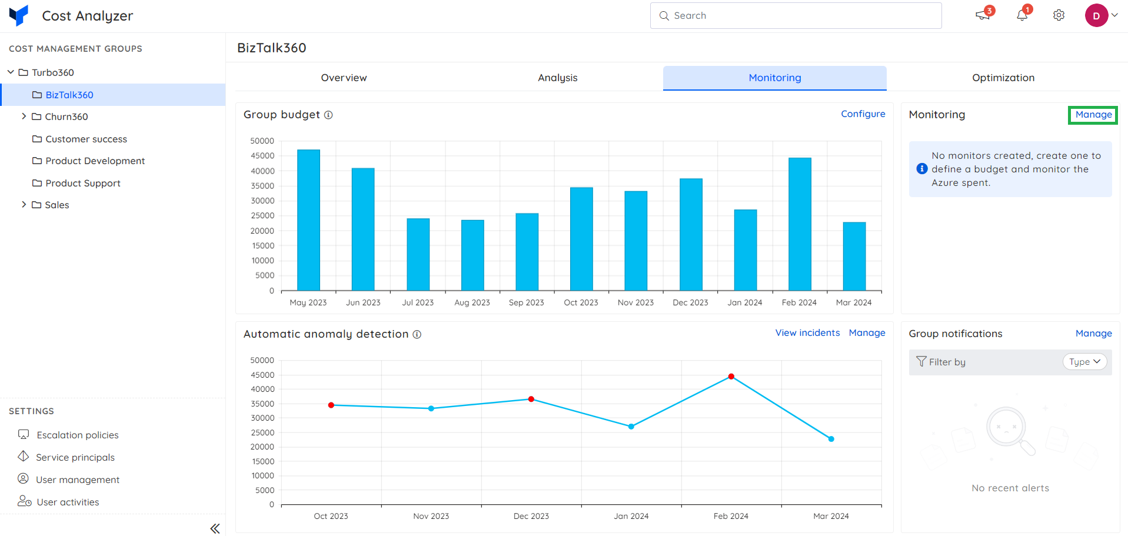The image size is (1128, 536).
Task: Open User management settings
Action: point(78,480)
